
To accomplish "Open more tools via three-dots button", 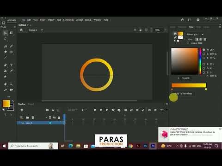I will (x=8, y=97).
